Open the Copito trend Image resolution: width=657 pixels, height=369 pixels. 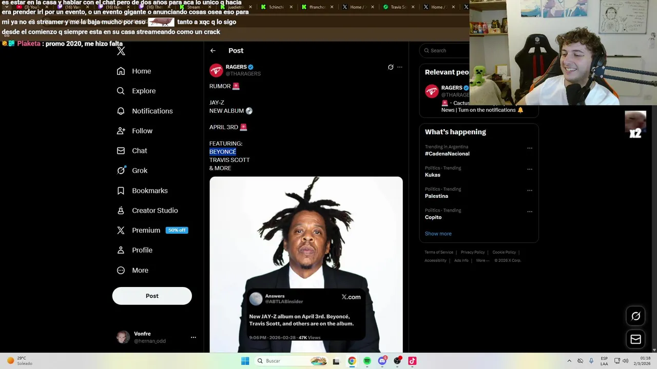pos(433,217)
